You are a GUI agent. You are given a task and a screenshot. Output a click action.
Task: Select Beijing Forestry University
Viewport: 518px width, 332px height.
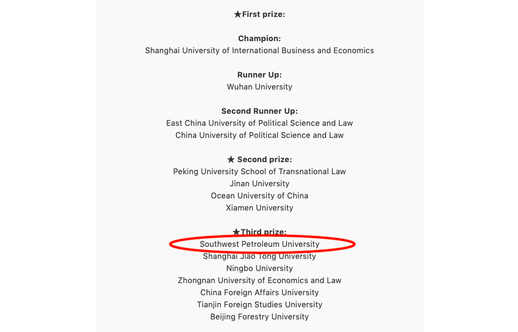click(x=259, y=317)
